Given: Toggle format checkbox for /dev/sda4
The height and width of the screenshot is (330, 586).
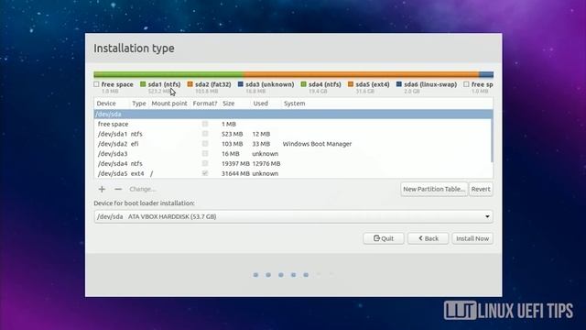Looking at the screenshot, I should (x=205, y=163).
